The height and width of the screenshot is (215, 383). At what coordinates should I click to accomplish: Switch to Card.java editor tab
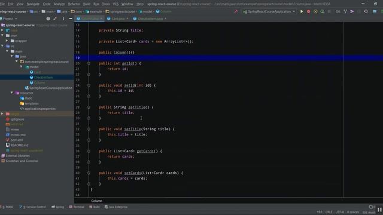pyautogui.click(x=117, y=19)
